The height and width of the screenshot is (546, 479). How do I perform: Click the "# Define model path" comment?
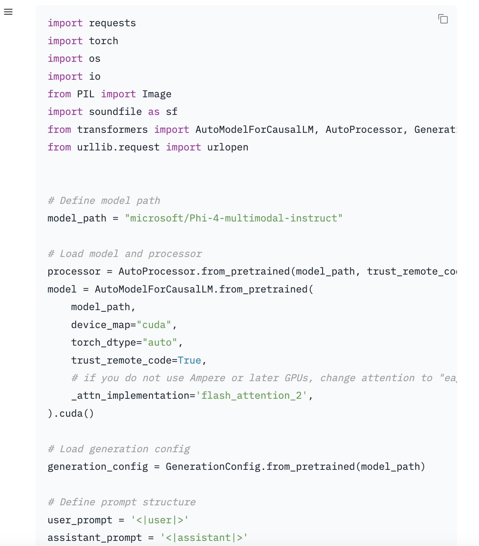point(104,201)
